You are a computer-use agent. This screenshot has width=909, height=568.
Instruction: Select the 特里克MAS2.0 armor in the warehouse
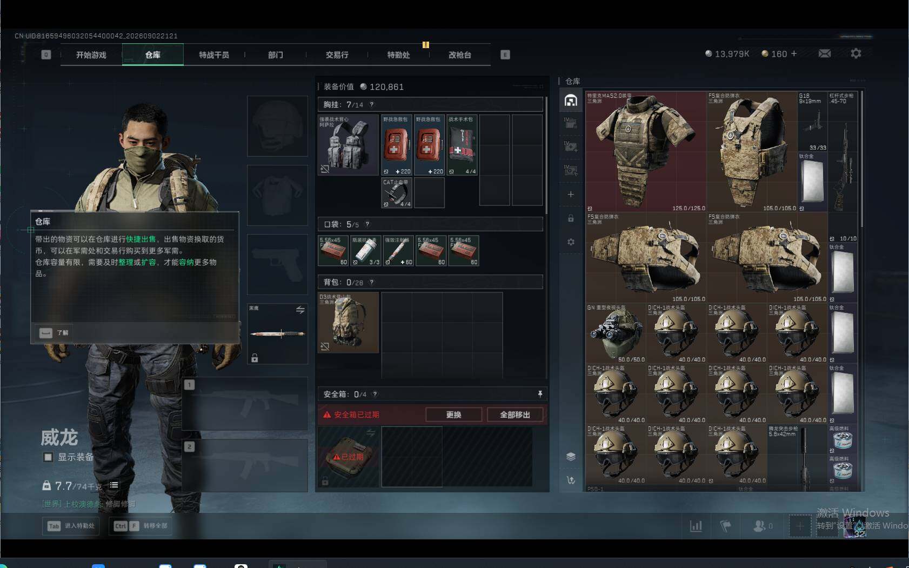tap(646, 151)
